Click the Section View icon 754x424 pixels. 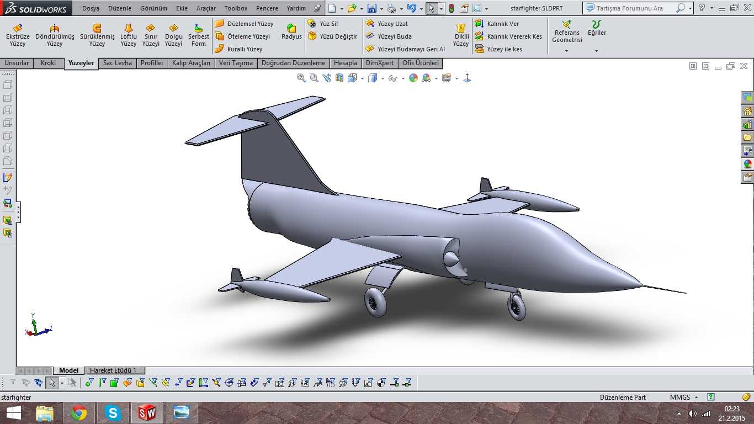point(339,78)
